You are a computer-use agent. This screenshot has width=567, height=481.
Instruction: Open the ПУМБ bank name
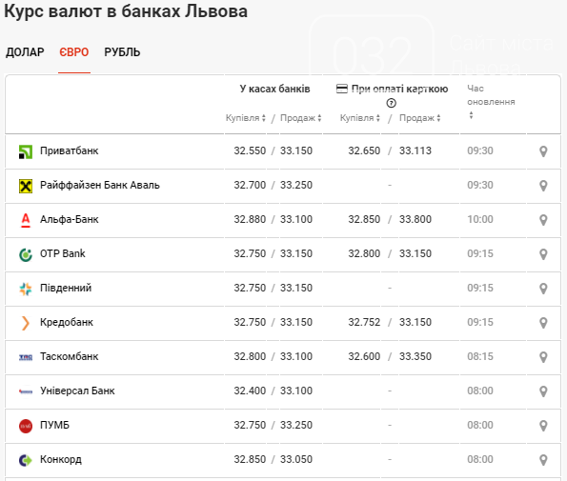(54, 426)
